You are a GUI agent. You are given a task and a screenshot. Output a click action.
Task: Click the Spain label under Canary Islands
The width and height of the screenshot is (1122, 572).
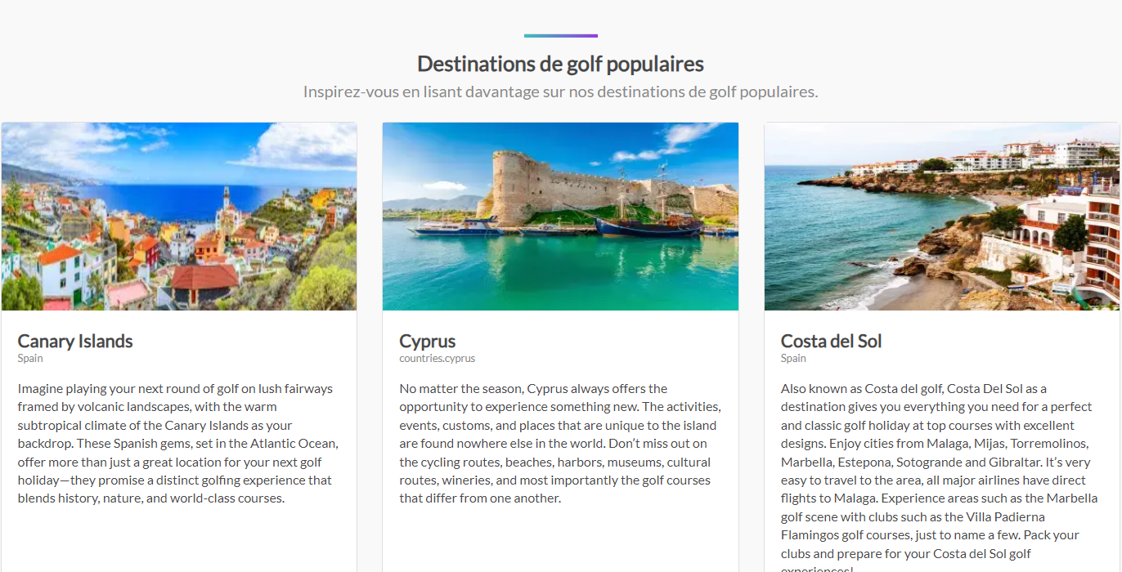[x=30, y=359]
